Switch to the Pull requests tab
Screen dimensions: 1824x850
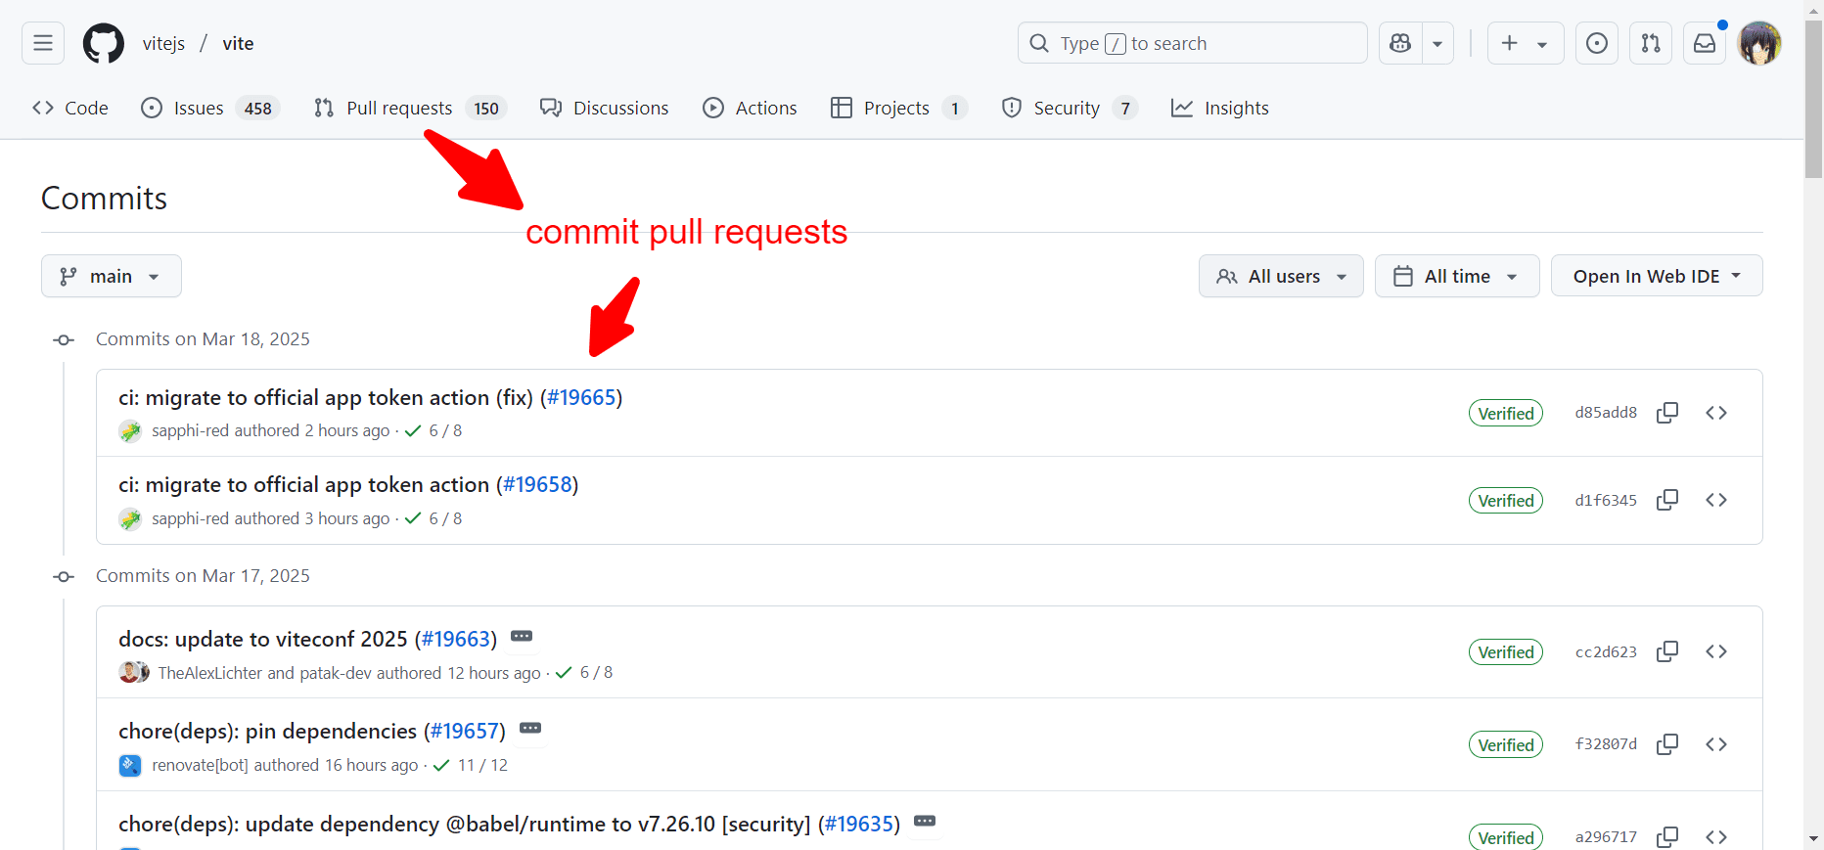click(410, 108)
